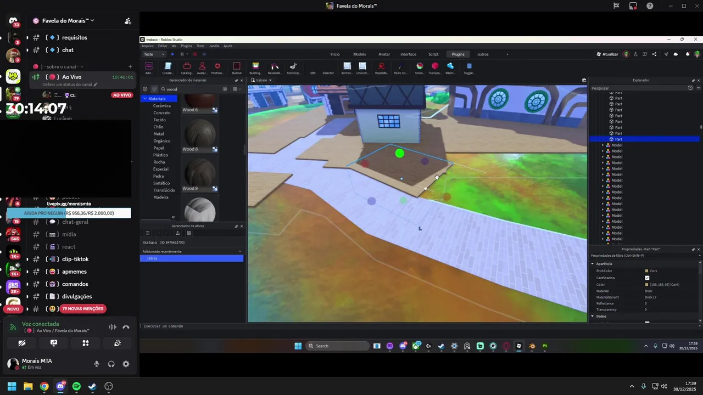Screen dimensions: 703x395
Task: Select the Wood 6 material thumbnail
Action: tap(200, 103)
